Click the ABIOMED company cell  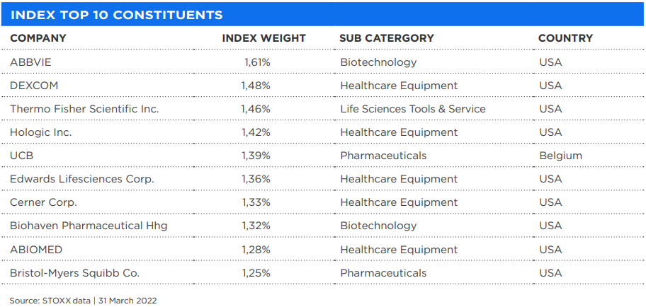36,250
